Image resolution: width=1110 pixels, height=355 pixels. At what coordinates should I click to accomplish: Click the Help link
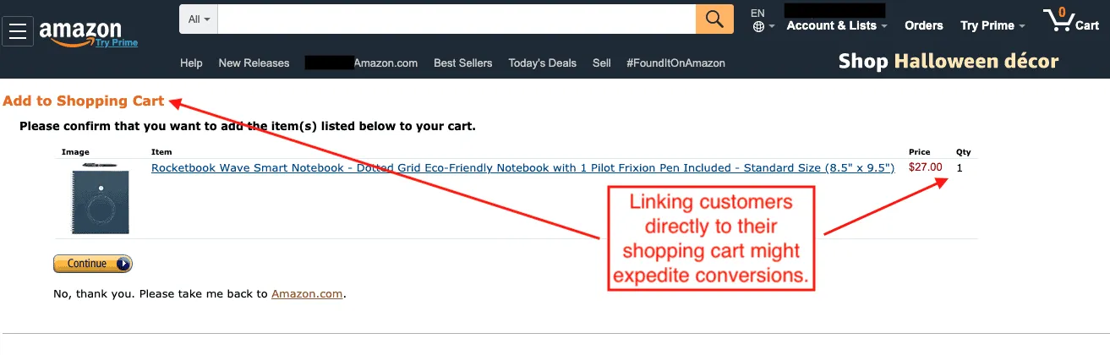pos(191,63)
